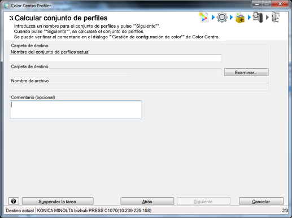The height and width of the screenshot is (218, 292).
Task: Click into the Comentario (opcional) text box
Action: (76, 110)
